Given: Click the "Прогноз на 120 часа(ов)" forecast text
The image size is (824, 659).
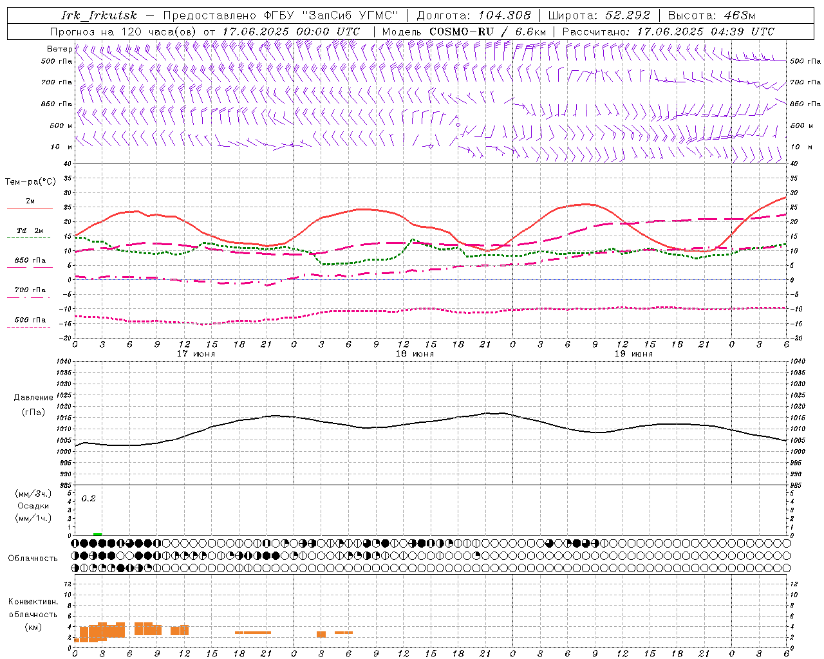Looking at the screenshot, I should pyautogui.click(x=124, y=32).
